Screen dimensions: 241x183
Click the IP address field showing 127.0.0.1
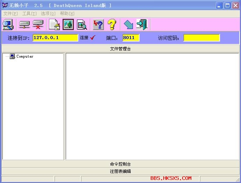click(55, 38)
